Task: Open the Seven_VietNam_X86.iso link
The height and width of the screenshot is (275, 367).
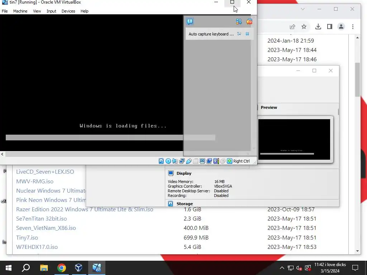Action: click(x=46, y=228)
